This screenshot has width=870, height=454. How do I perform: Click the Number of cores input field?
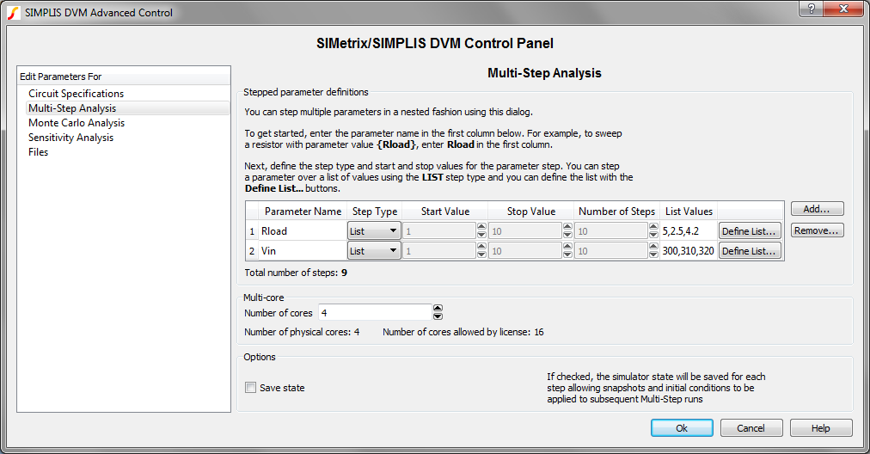pyautogui.click(x=374, y=313)
